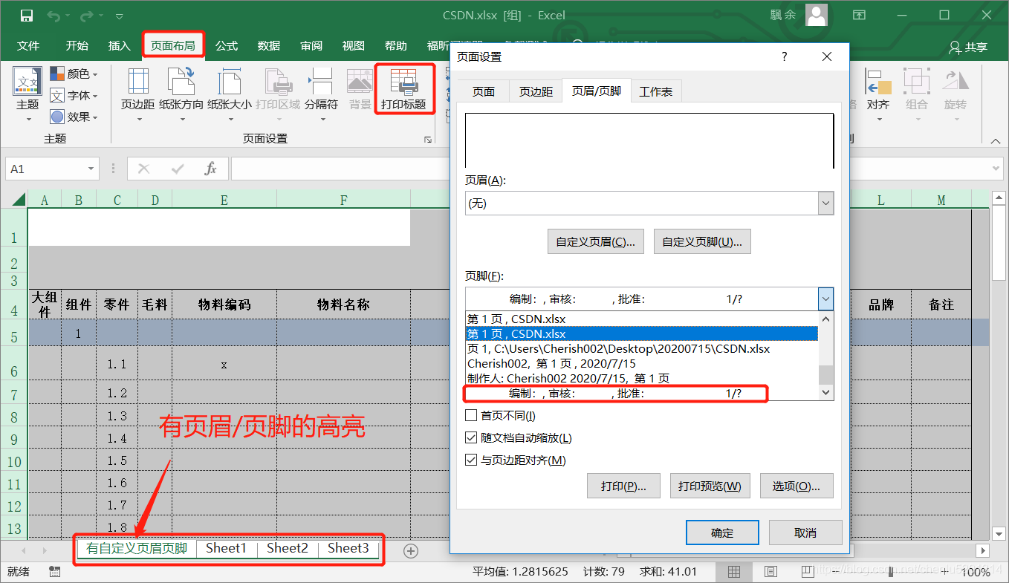Image resolution: width=1009 pixels, height=583 pixels.
Task: Click the formula bar Cancel X icon
Action: tap(143, 169)
